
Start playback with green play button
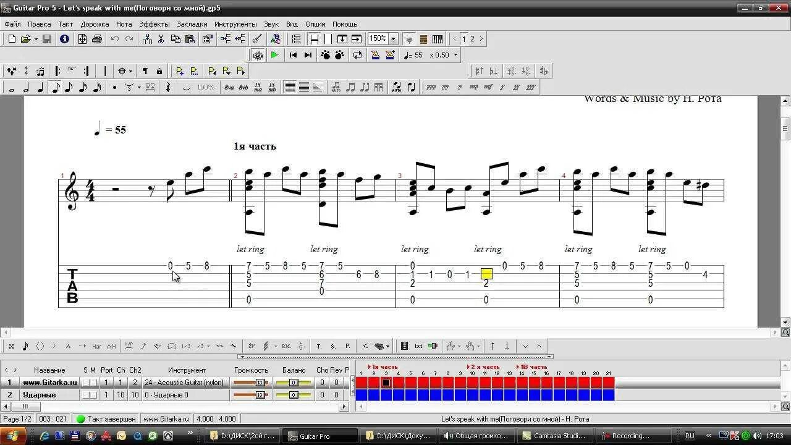(274, 55)
